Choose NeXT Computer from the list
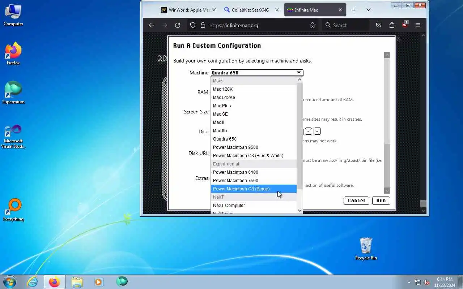This screenshot has width=463, height=289. click(254, 205)
